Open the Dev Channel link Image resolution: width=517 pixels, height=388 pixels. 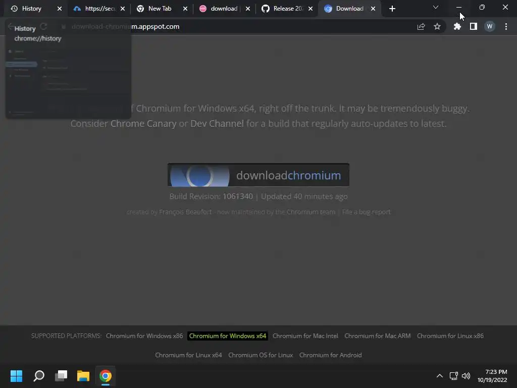pos(217,124)
